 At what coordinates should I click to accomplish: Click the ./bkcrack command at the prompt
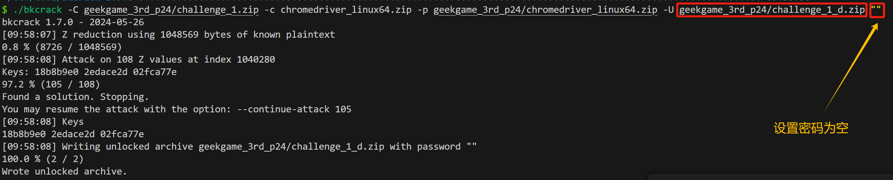[37, 10]
